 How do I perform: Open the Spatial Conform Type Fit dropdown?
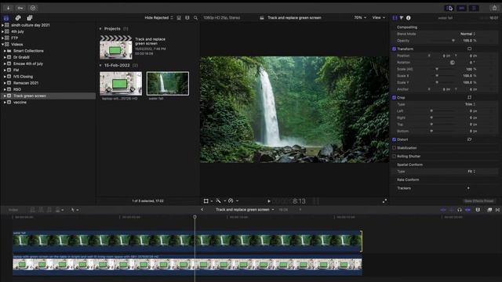[471, 172]
